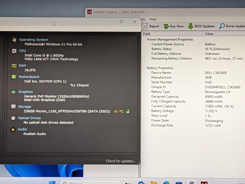Click the Graphics monitor icon
245x184 pixels.
(x=14, y=92)
